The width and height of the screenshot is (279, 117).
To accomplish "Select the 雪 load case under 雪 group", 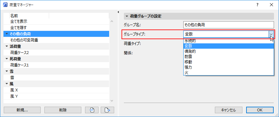I will (56, 78).
